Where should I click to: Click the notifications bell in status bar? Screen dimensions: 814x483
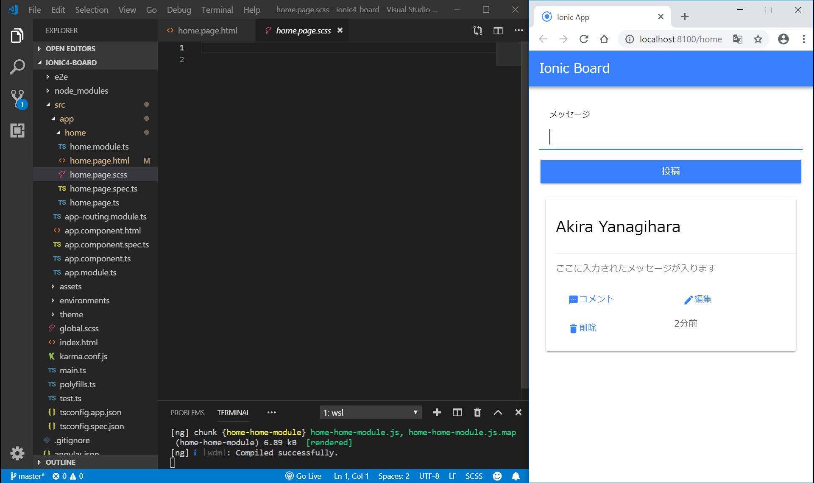tap(516, 476)
